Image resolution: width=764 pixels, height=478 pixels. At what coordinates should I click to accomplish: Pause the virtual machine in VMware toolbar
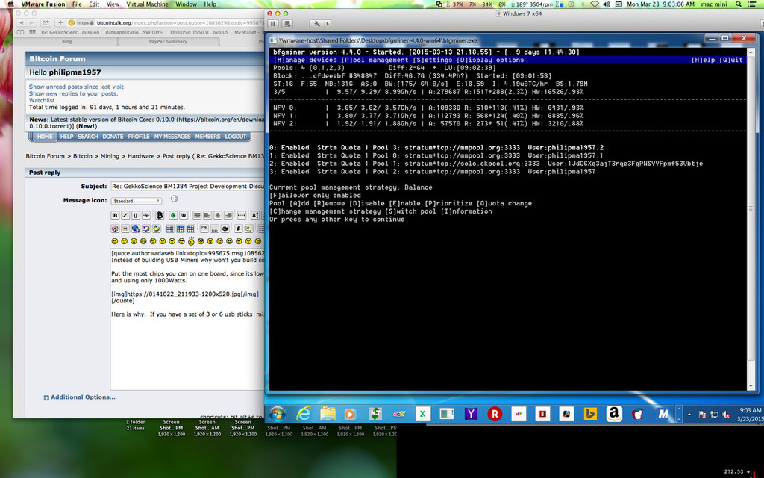click(x=273, y=23)
